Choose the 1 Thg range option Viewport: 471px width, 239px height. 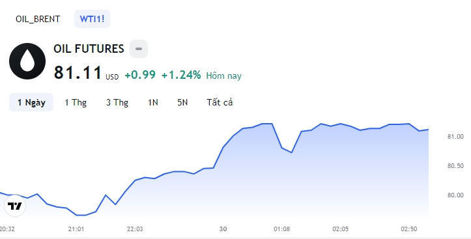click(x=76, y=102)
